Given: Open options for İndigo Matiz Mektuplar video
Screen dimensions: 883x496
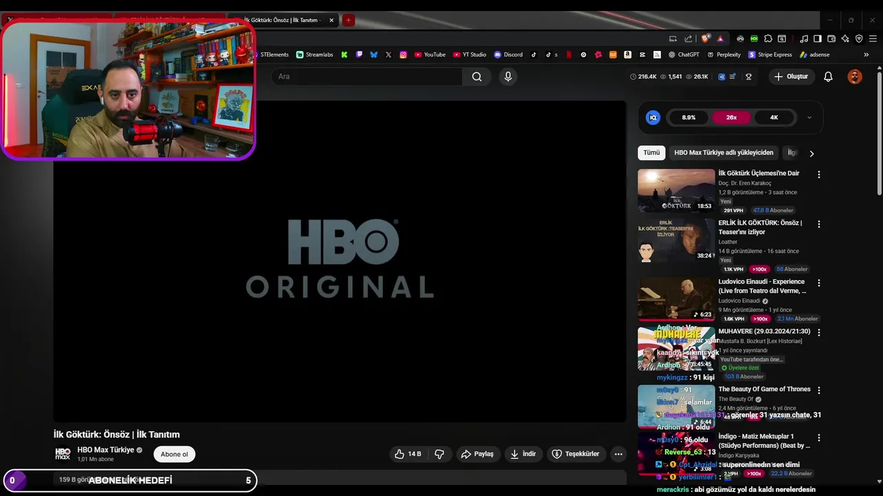Looking at the screenshot, I should [x=819, y=437].
